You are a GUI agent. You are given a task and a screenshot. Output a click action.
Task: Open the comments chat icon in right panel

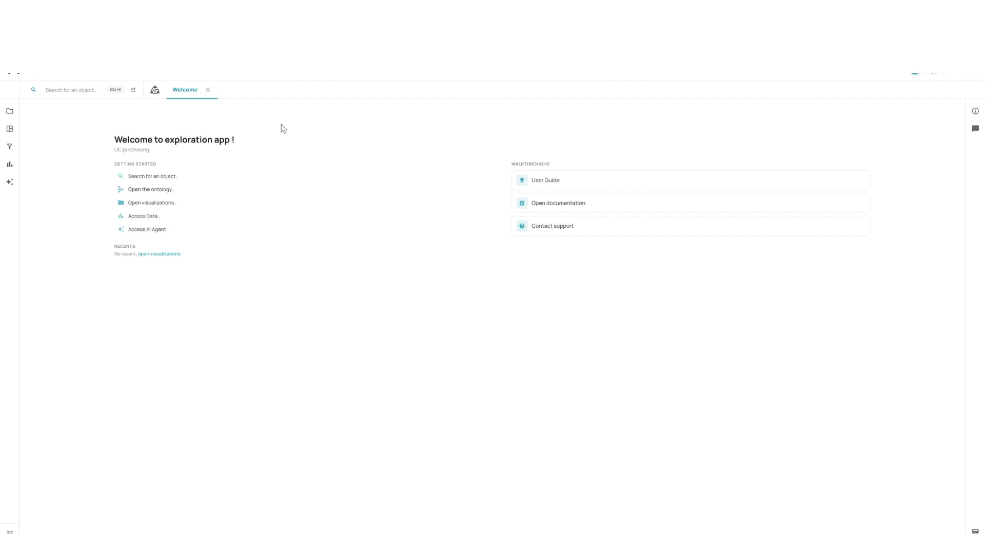click(x=975, y=129)
